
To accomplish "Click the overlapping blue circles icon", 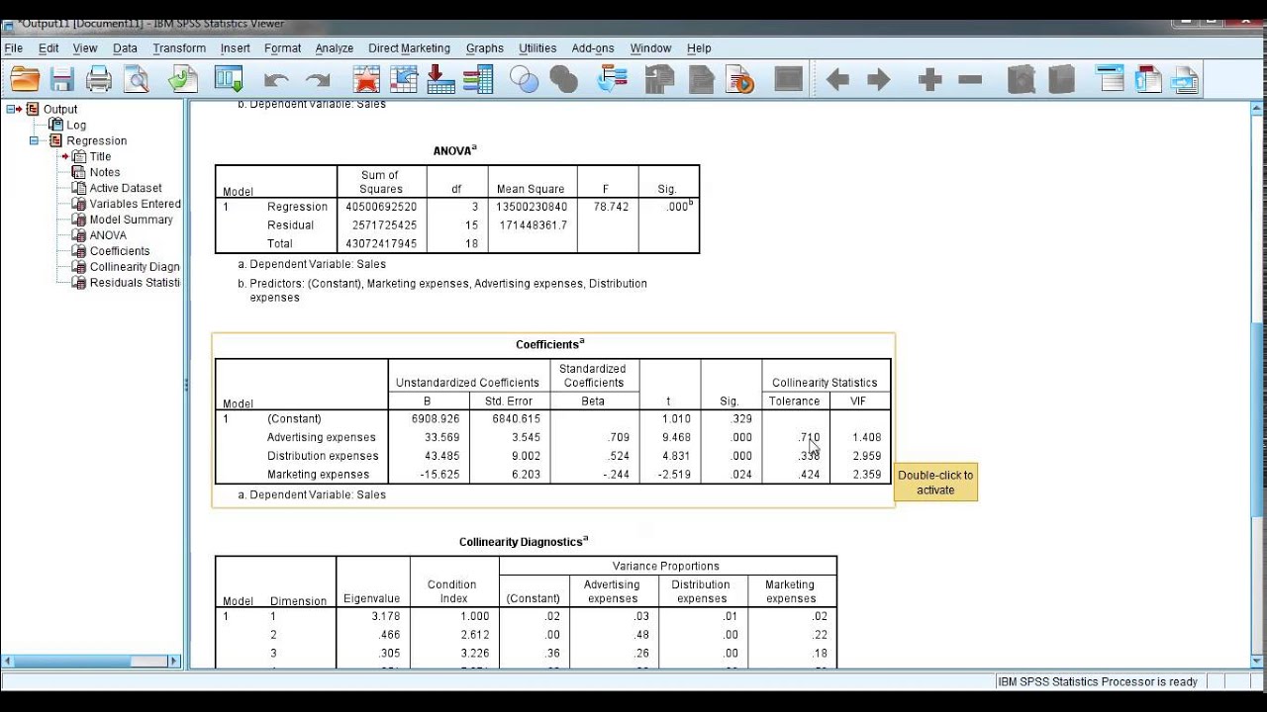I will coord(524,80).
